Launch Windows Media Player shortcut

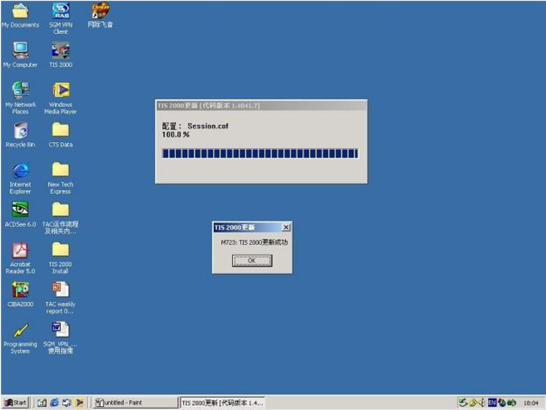pos(60,98)
